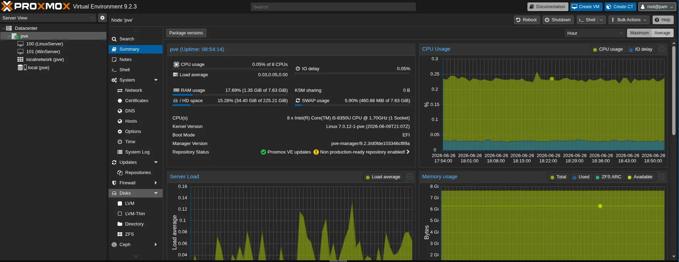This screenshot has width=679, height=262.
Task: Open LVM disks page
Action: [136, 204]
